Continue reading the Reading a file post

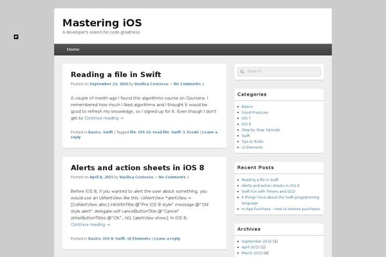pyautogui.click(x=104, y=118)
